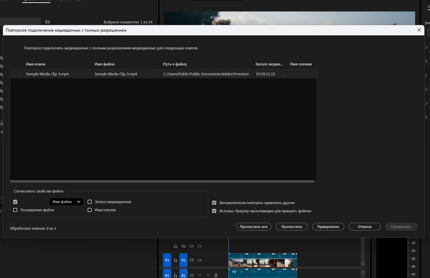
Task: Toggle sync lock for track V1
Action: [192, 260]
